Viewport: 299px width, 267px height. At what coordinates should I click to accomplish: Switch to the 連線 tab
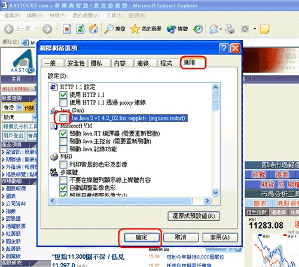click(x=145, y=63)
